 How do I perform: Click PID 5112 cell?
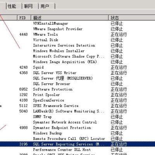pyautogui.click(x=23, y=106)
